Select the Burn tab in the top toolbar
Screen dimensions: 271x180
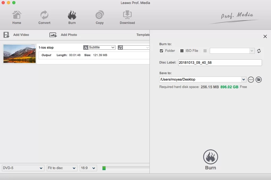72,17
